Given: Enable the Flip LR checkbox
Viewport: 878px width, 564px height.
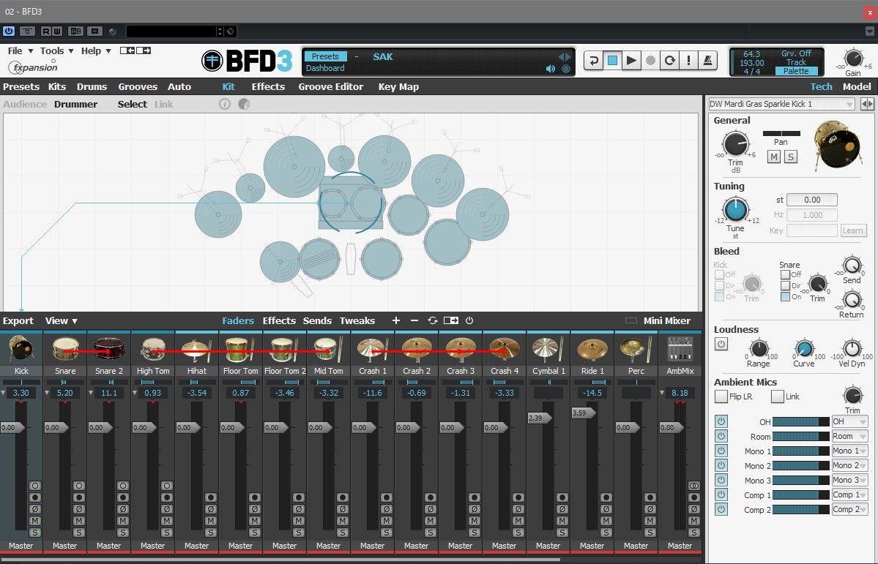Looking at the screenshot, I should pos(721,396).
